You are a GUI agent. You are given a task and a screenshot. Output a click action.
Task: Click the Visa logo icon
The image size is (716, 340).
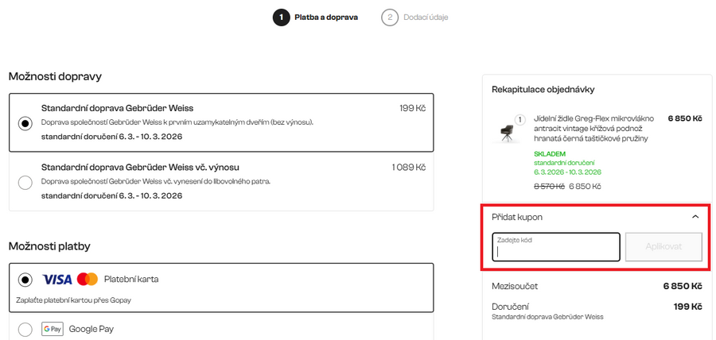(57, 279)
